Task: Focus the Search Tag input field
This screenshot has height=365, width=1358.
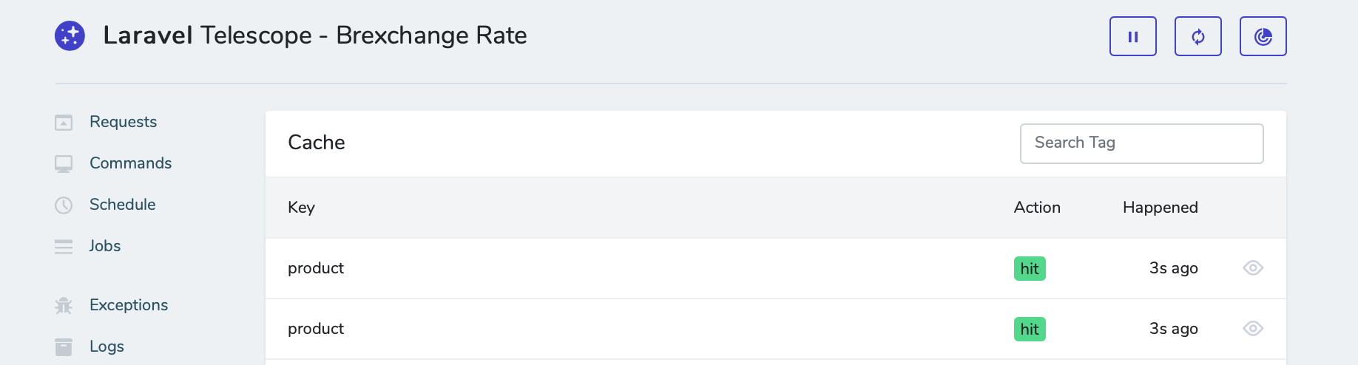Action: [x=1141, y=143]
